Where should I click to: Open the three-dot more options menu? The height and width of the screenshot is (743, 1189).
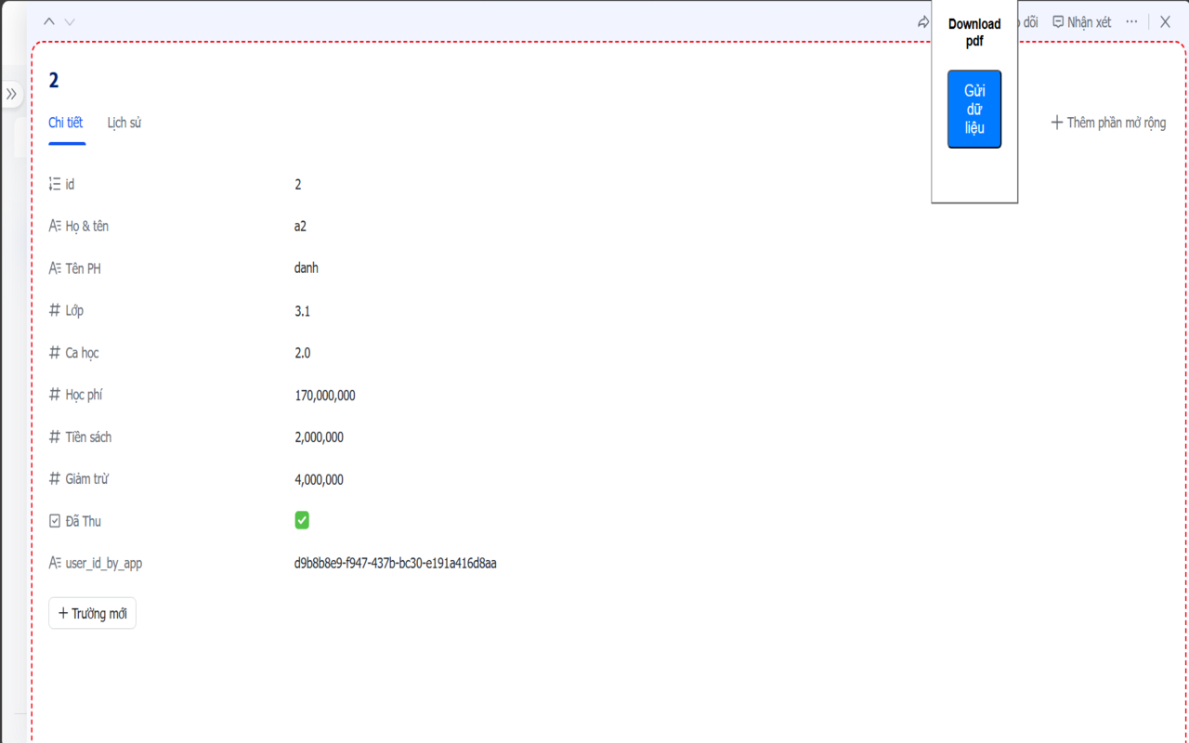[x=1131, y=21]
